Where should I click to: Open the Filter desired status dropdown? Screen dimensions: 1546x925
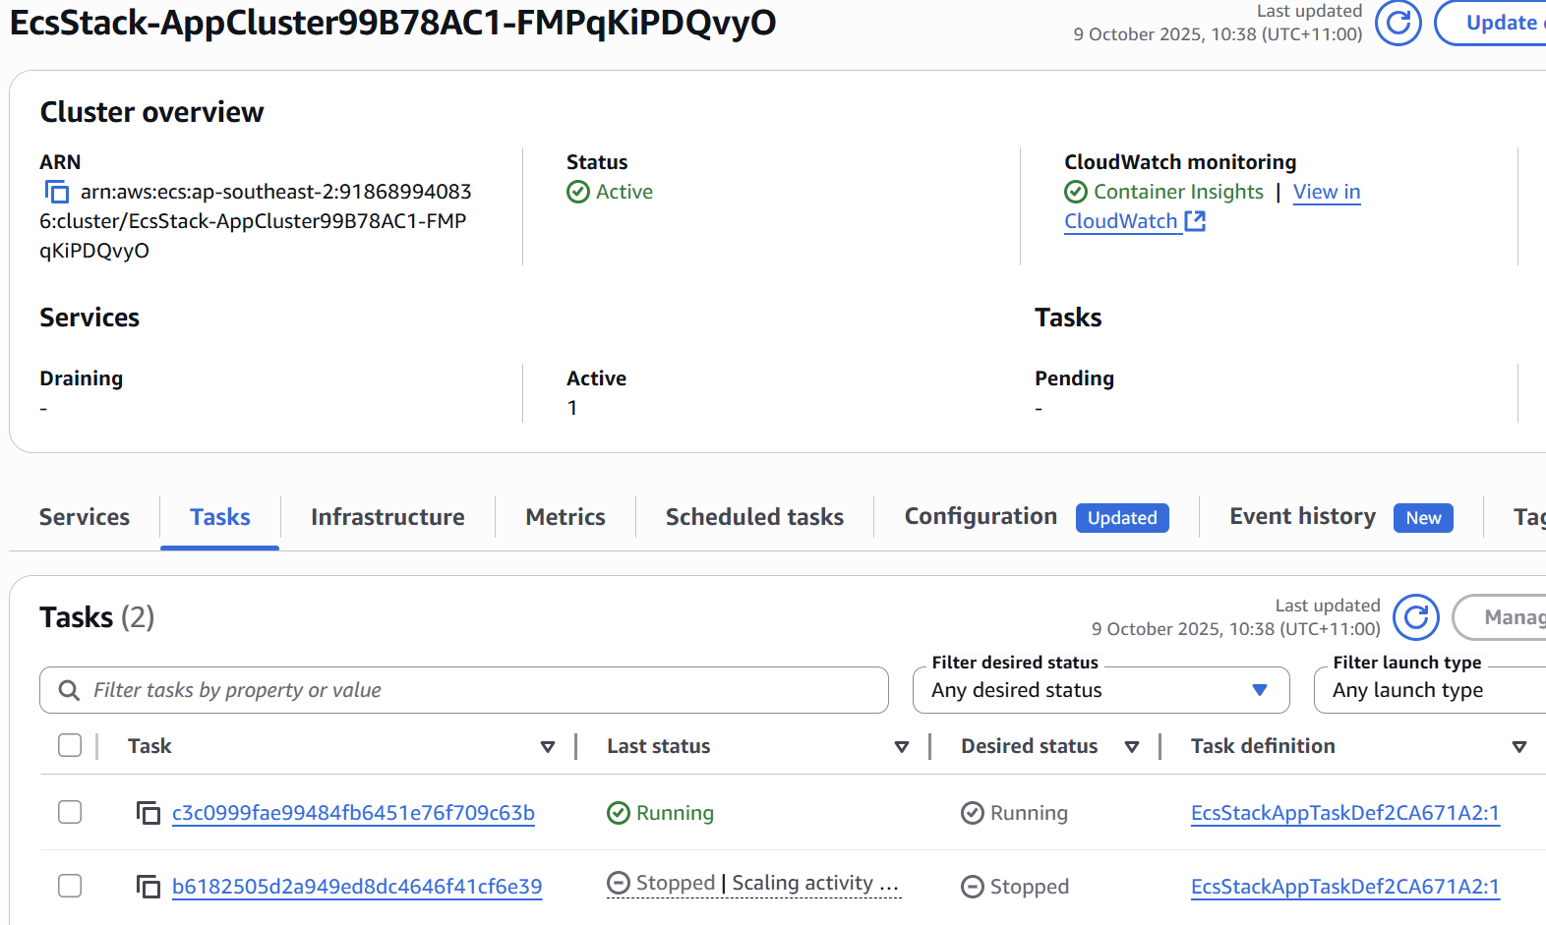(1100, 690)
